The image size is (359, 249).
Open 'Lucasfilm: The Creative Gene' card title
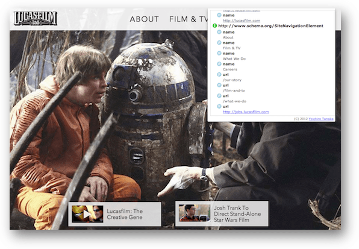[x=125, y=214]
